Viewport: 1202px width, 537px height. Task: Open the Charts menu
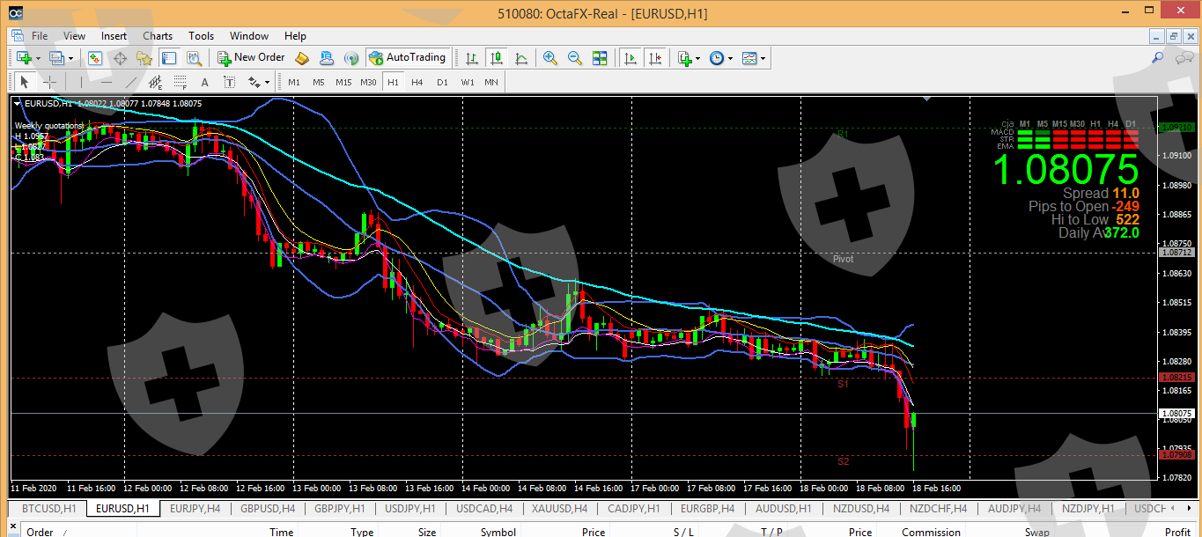point(158,36)
